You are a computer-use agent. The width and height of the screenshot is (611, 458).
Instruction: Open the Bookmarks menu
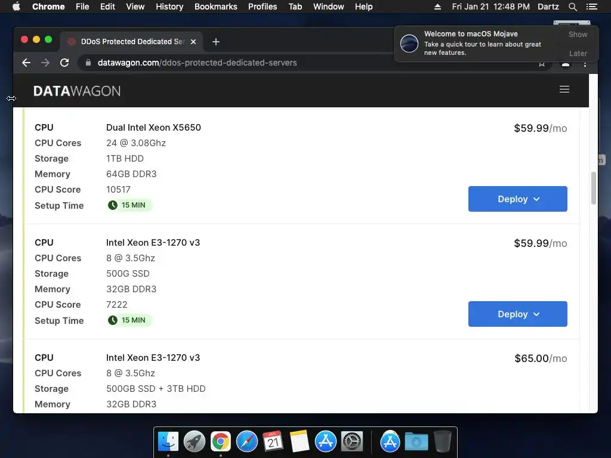pyautogui.click(x=216, y=7)
